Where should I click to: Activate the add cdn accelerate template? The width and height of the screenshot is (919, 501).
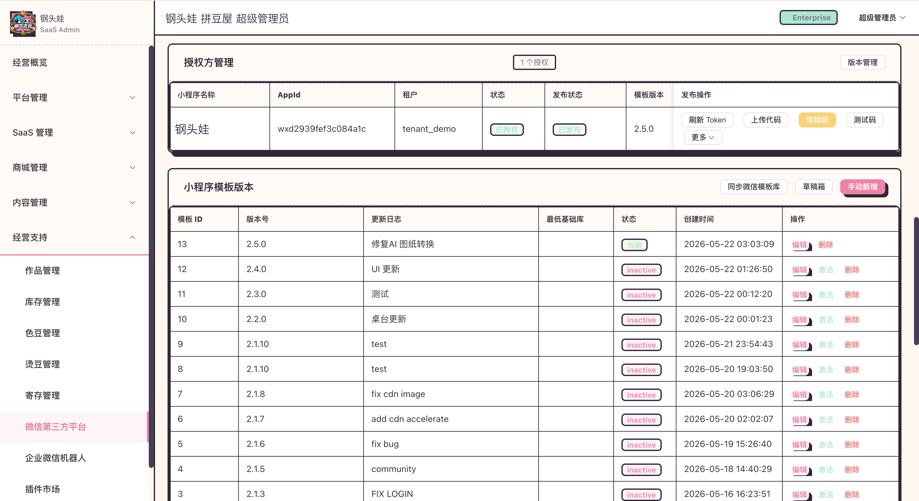826,419
